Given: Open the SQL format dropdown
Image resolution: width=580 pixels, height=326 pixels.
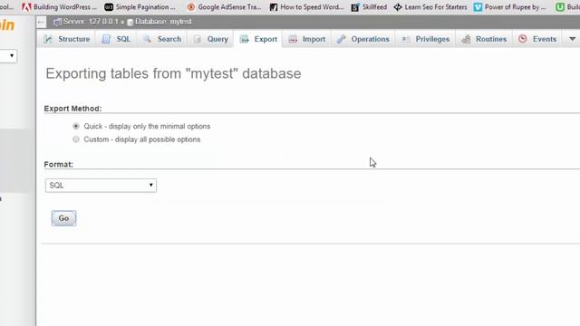Looking at the screenshot, I should click(101, 186).
